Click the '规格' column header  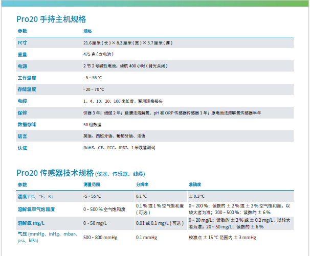[x=87, y=31]
